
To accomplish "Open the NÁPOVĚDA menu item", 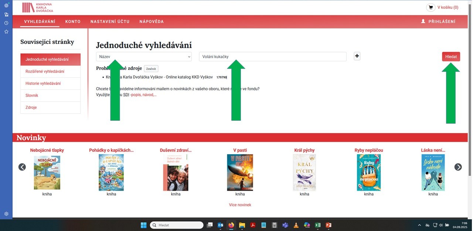I will click(152, 21).
